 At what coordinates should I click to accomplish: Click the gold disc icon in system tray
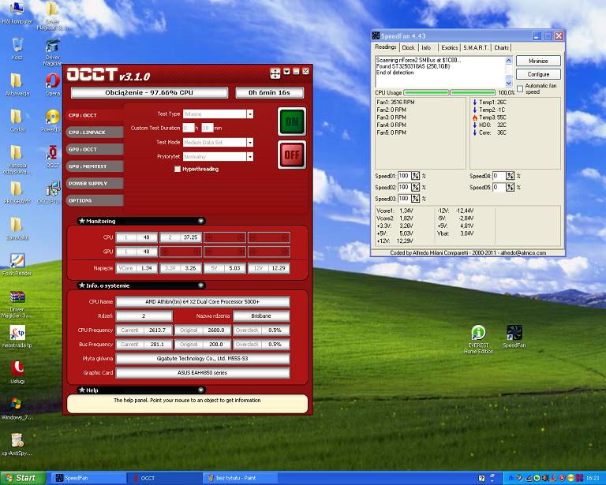pyautogui.click(x=570, y=478)
